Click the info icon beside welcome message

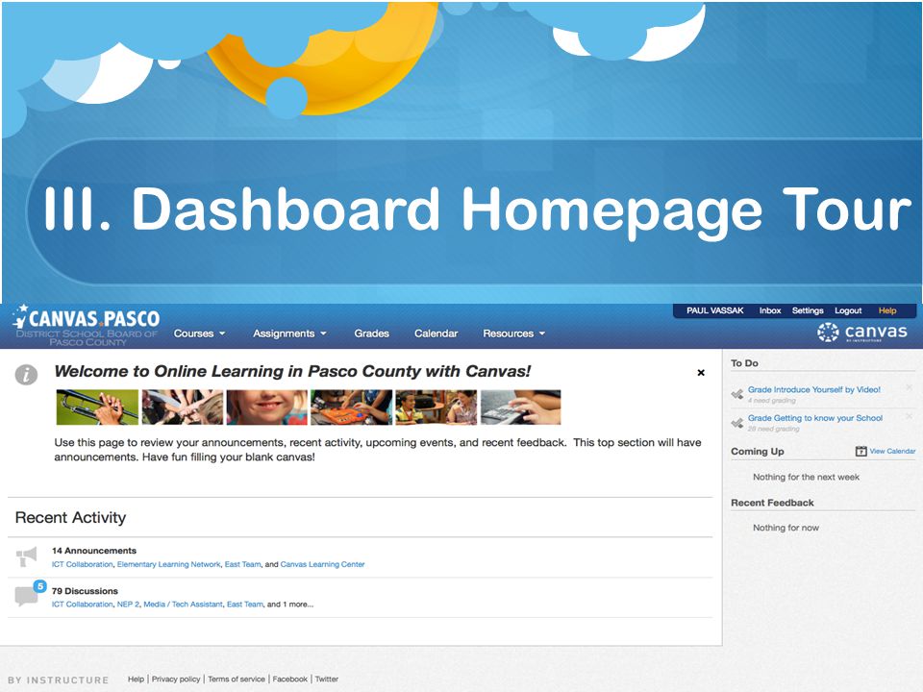pos(27,374)
